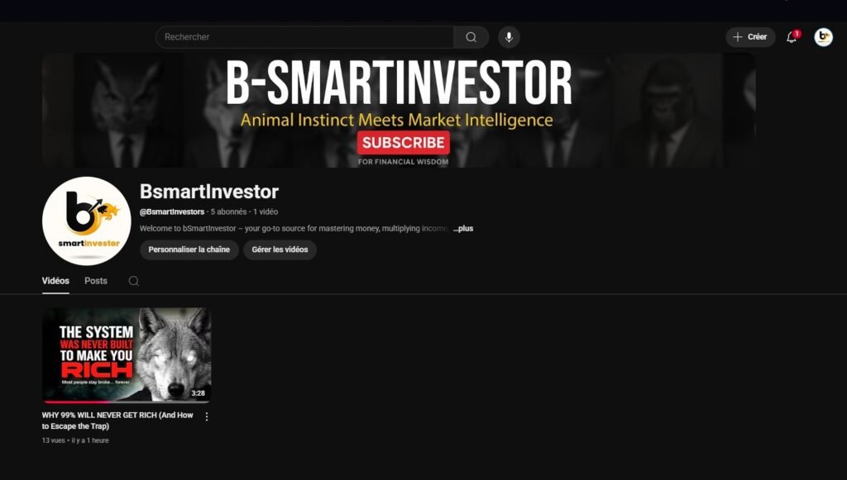Viewport: 847px width, 480px height.
Task: Click Gérer les vidéos button
Action: 280,250
